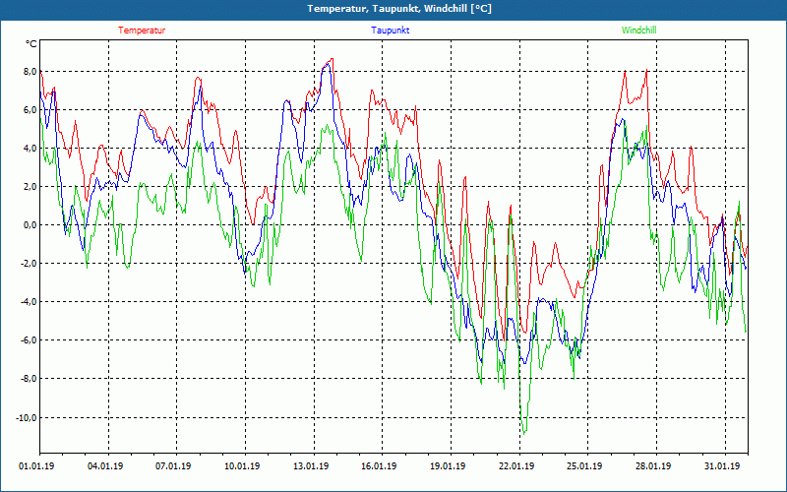Click the 25.01.19 date label
787x492 pixels.
tap(584, 466)
